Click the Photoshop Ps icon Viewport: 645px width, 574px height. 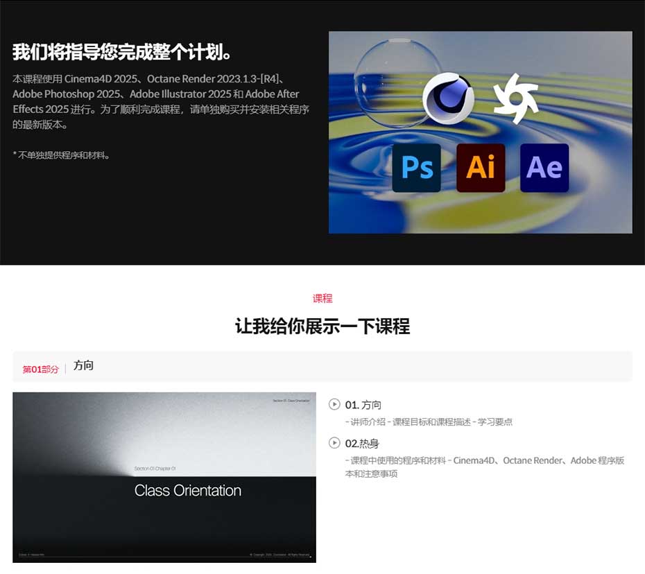[416, 168]
